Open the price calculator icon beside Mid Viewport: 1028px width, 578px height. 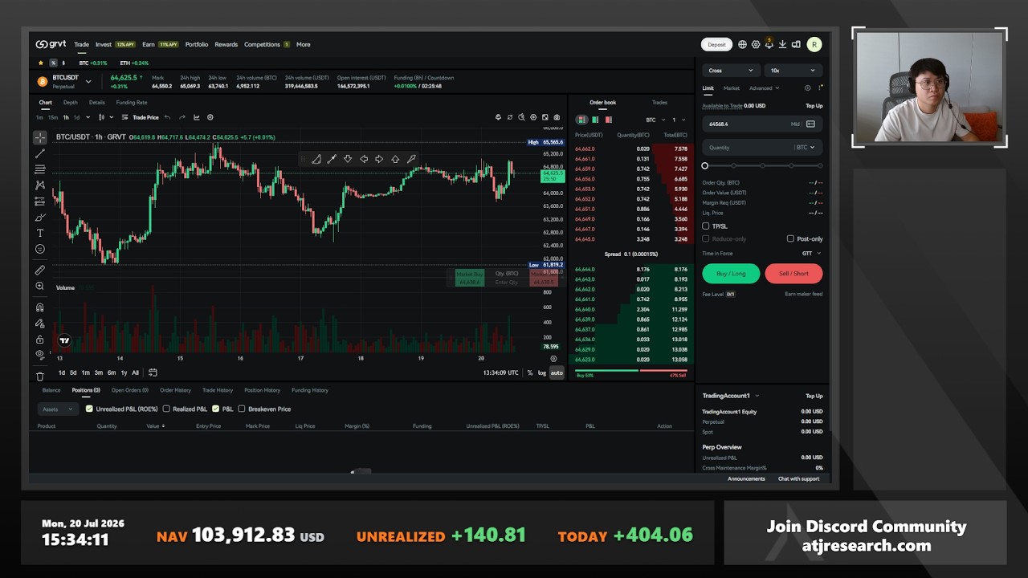pos(810,124)
